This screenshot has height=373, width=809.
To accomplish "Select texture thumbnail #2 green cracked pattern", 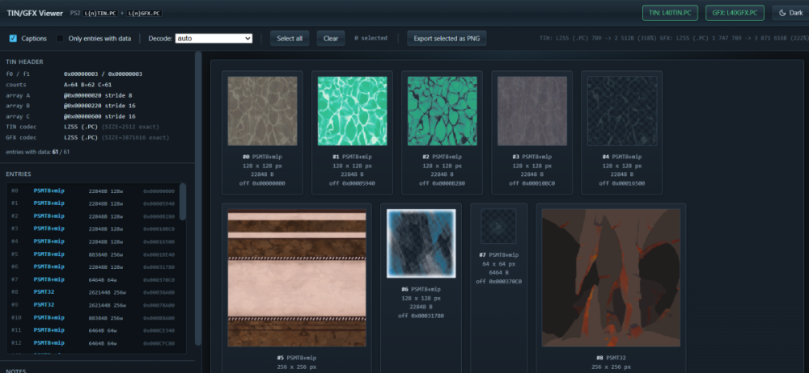I will tap(443, 111).
